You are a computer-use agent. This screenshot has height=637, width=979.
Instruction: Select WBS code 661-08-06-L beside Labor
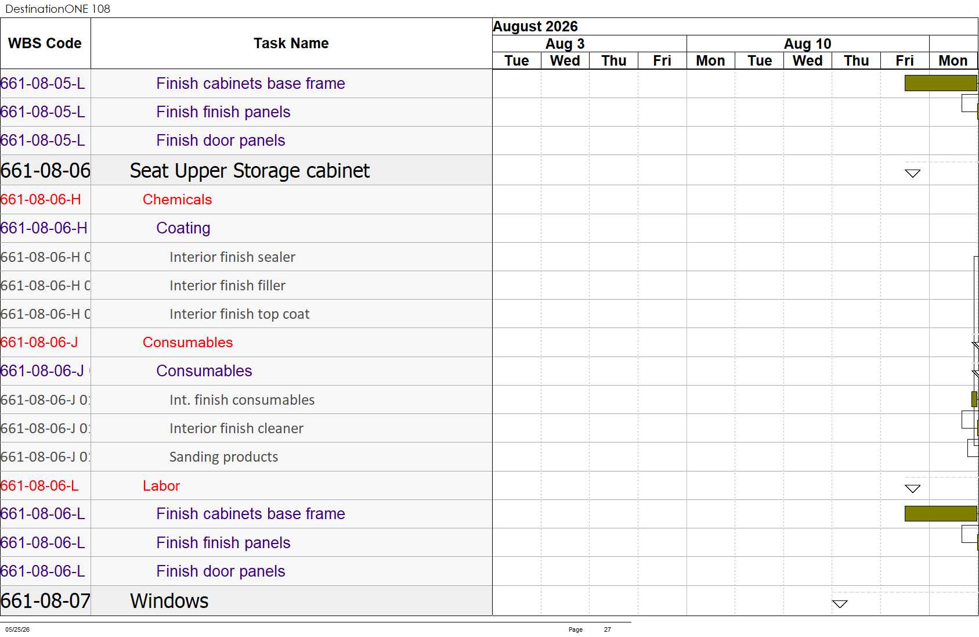pos(39,486)
